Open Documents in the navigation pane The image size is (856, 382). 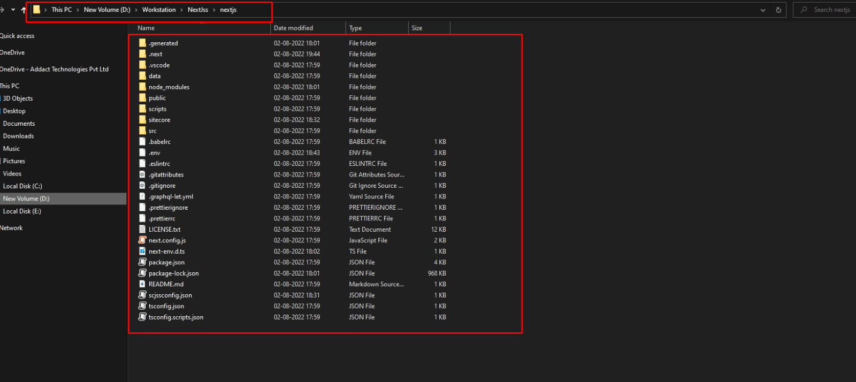tap(19, 124)
